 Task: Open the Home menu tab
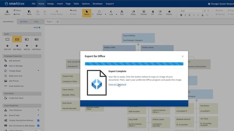click(41, 4)
